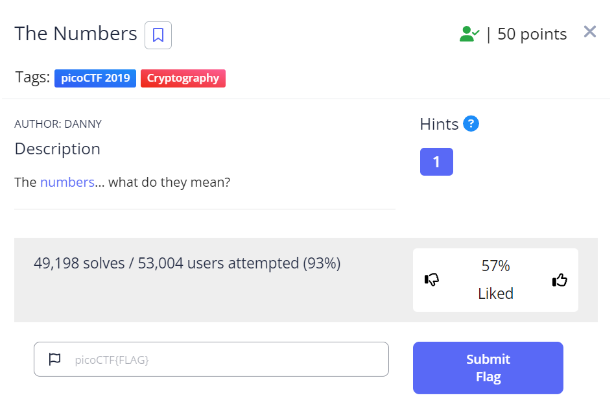Image resolution: width=614 pixels, height=415 pixels.
Task: Open the 'numbers' file link
Action: pos(67,182)
